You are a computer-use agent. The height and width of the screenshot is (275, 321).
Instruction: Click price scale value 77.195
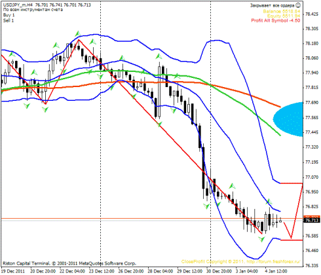312,162
